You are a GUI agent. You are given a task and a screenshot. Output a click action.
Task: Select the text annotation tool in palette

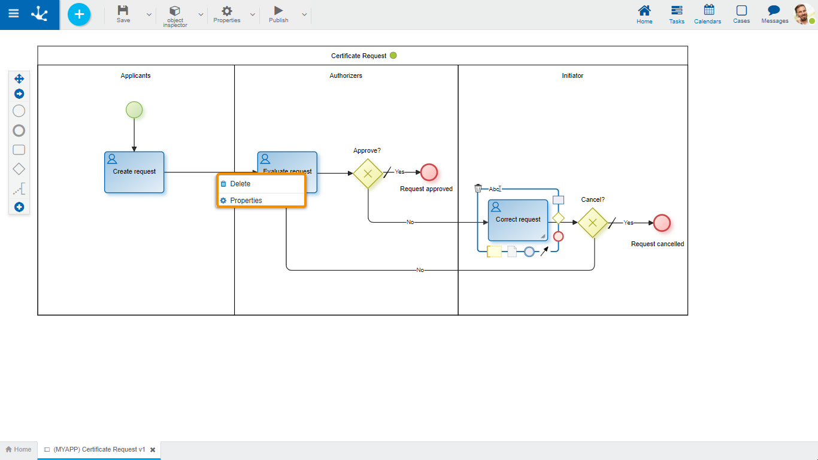click(19, 190)
